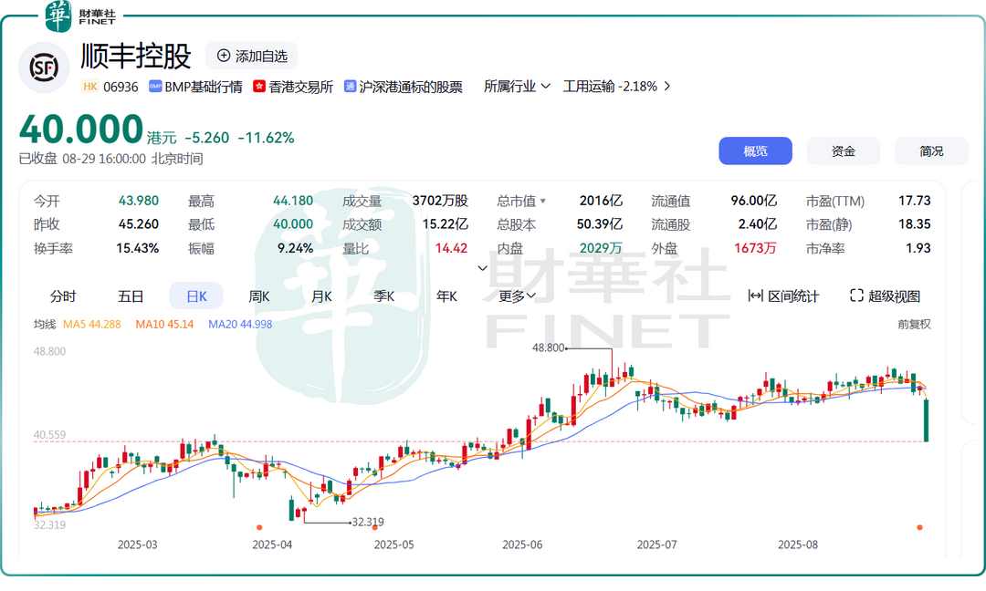This screenshot has width=986, height=591.
Task: Click the stock code 06936
Action: (x=121, y=87)
